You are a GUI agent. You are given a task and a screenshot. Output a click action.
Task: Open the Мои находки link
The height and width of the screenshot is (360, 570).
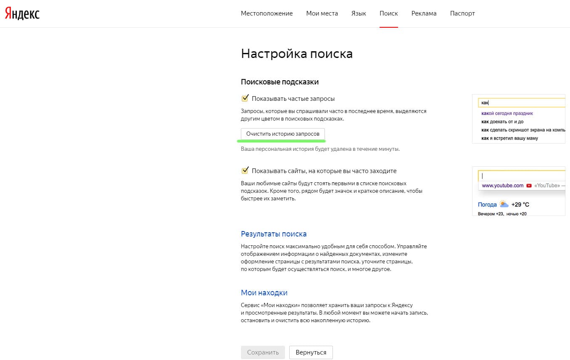pyautogui.click(x=264, y=293)
